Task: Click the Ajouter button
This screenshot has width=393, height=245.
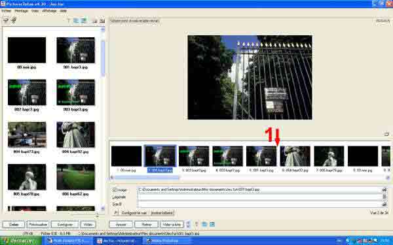Action: click(x=121, y=225)
